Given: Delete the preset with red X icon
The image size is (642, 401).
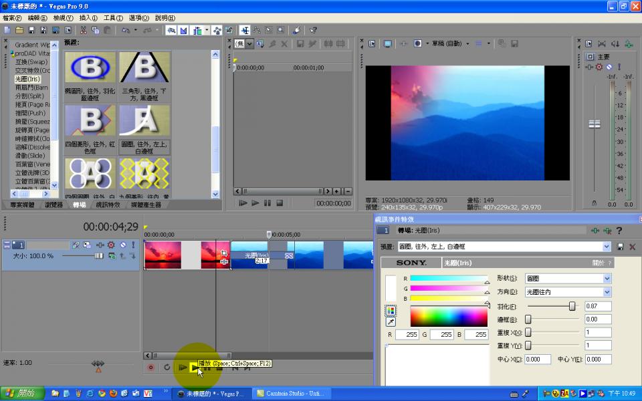Looking at the screenshot, I should tap(633, 247).
